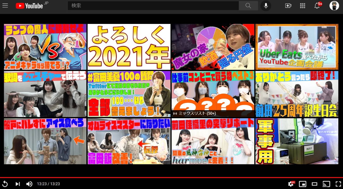
Task: Mute the video with the speaker icon
Action: (29, 184)
